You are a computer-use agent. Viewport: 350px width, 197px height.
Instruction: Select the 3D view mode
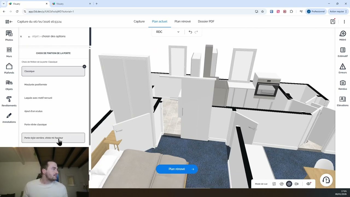[289, 184]
